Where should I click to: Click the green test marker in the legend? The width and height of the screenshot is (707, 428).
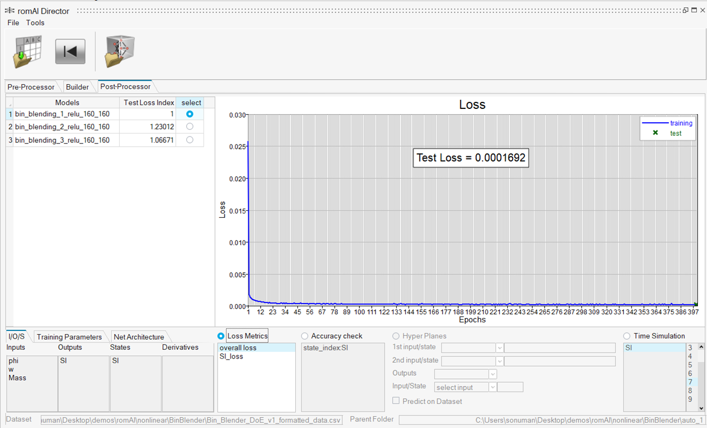[655, 133]
